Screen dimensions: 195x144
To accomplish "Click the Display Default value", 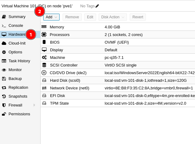I will pos(111,50).
